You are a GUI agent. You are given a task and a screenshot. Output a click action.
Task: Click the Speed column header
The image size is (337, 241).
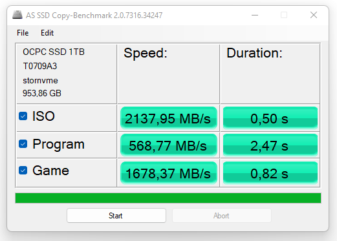point(146,53)
